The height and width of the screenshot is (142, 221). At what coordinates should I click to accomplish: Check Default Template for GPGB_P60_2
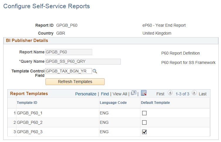pos(144,122)
